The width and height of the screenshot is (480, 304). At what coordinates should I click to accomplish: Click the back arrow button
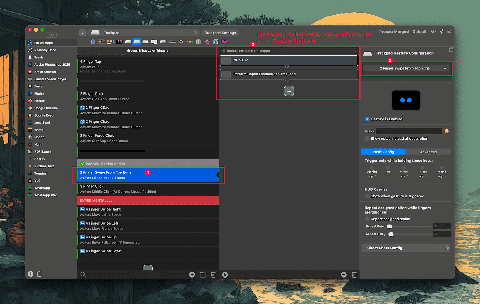click(x=83, y=33)
